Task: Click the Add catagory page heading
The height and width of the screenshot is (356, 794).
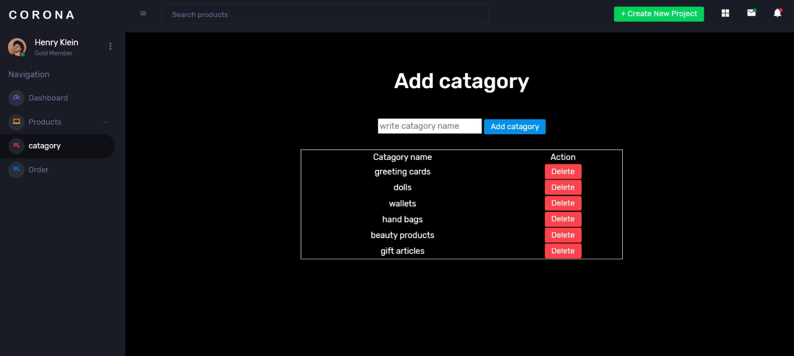Action: coord(462,81)
